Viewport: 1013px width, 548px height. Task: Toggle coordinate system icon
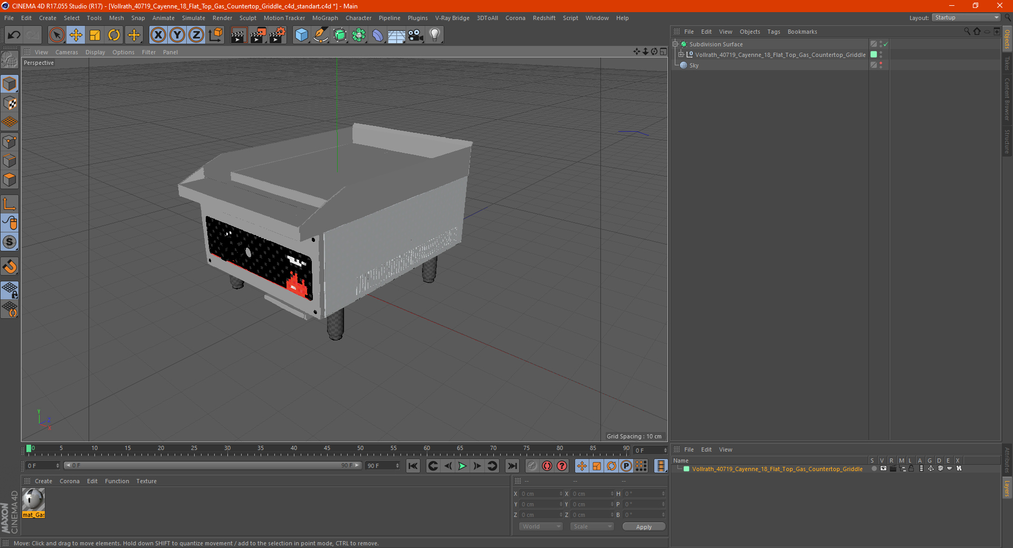coord(215,35)
